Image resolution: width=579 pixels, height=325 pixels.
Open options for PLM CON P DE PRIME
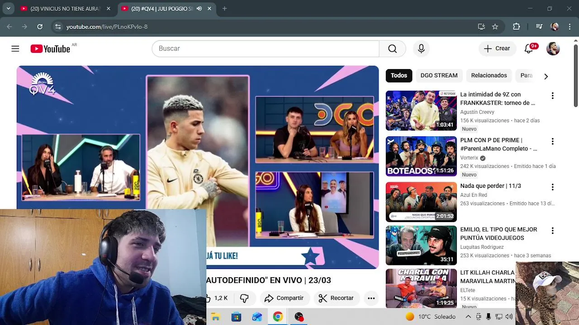click(552, 141)
